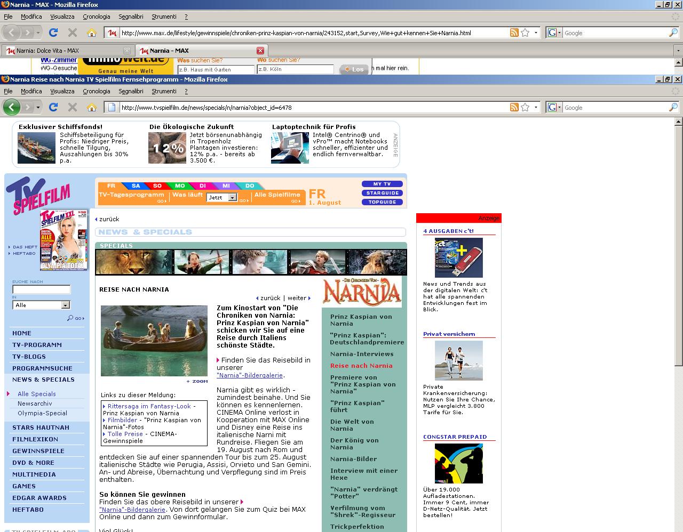Open Cronologia menu in front Firefox window
Screen dimensions: 683x532
click(97, 91)
